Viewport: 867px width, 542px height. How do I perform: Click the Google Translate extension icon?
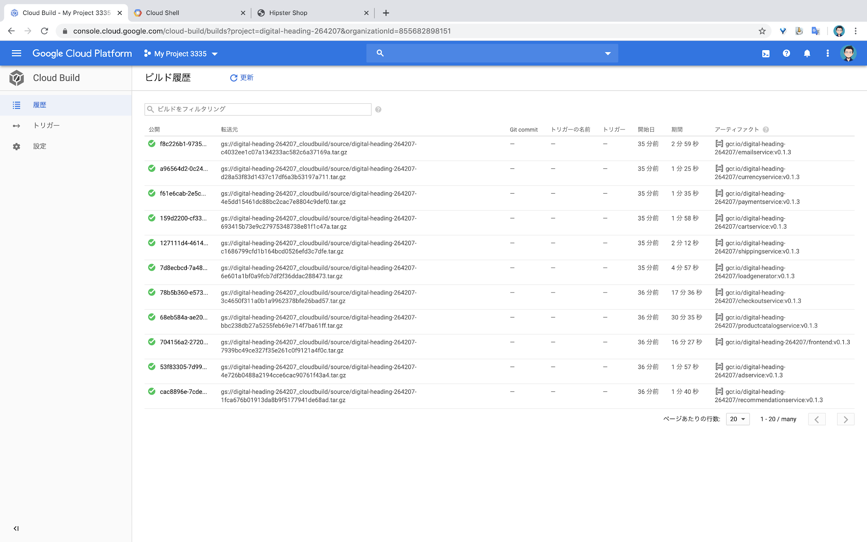[x=816, y=31]
